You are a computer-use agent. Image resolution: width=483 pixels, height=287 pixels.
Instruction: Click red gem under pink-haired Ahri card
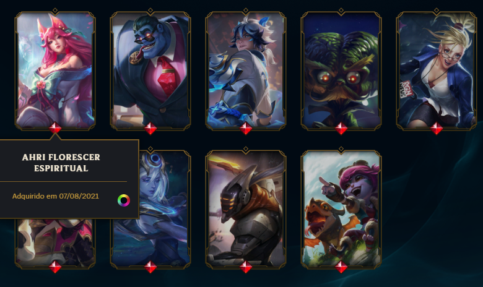(55, 128)
